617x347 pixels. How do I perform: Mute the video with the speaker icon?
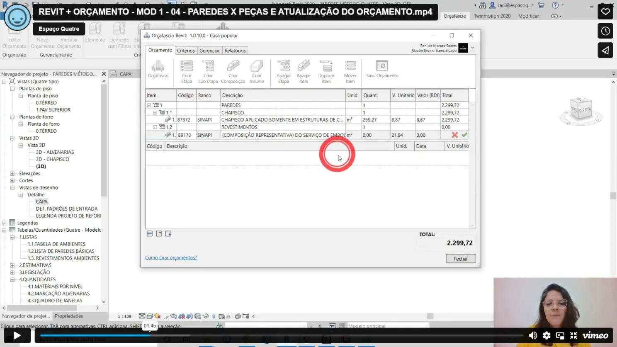click(533, 335)
